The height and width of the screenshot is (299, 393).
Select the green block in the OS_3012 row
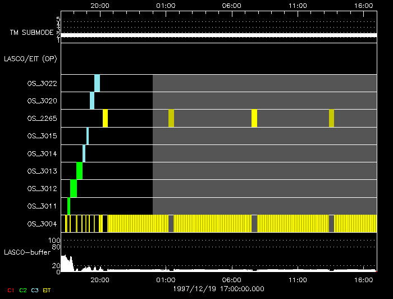click(x=74, y=188)
